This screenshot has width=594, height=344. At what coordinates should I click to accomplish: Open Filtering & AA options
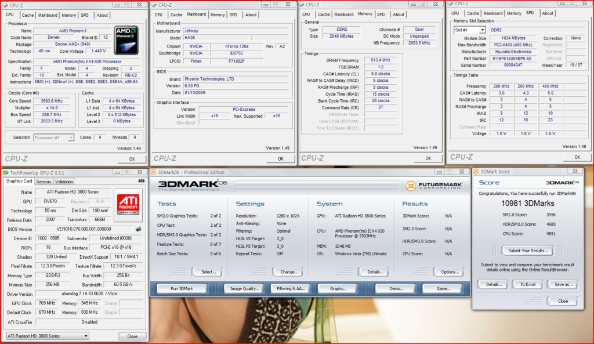click(x=291, y=289)
